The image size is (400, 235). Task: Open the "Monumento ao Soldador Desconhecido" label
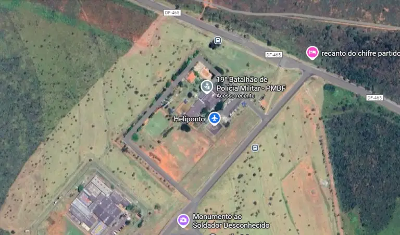(231, 221)
